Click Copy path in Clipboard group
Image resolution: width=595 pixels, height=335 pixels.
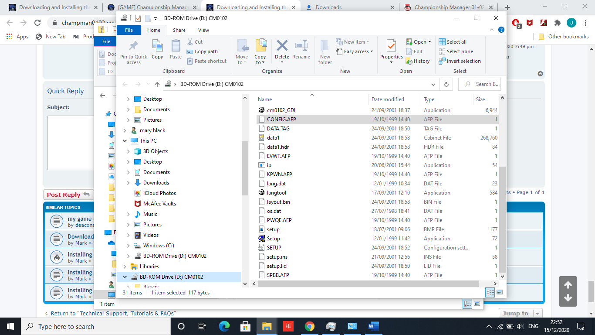(202, 51)
